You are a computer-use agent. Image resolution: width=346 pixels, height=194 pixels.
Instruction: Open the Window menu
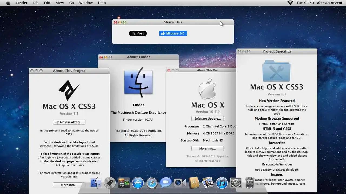[86, 3]
